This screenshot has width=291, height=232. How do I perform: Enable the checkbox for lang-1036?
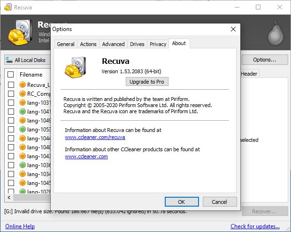pyautogui.click(x=11, y=165)
